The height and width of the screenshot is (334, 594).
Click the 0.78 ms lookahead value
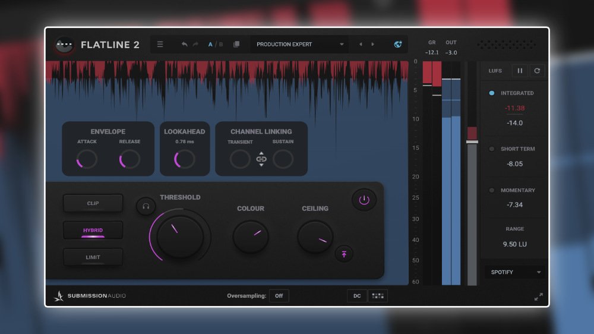click(185, 142)
